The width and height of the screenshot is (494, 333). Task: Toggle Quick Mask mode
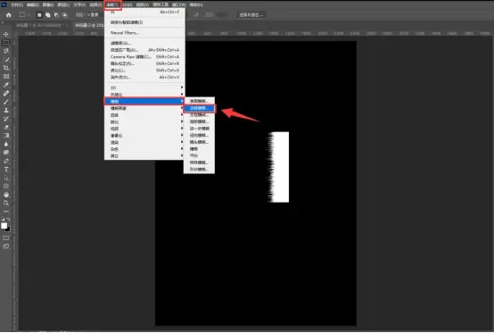click(6, 238)
